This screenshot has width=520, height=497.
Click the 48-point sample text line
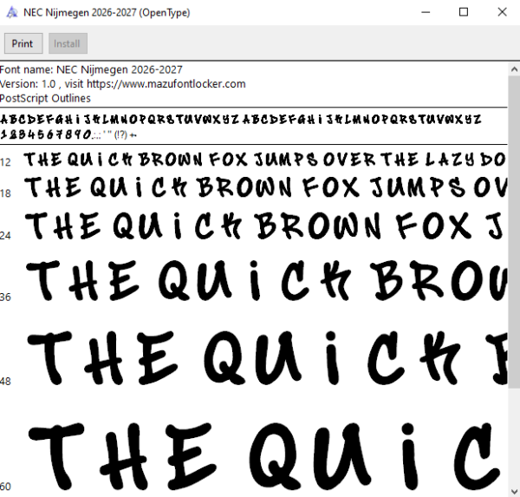click(x=267, y=358)
